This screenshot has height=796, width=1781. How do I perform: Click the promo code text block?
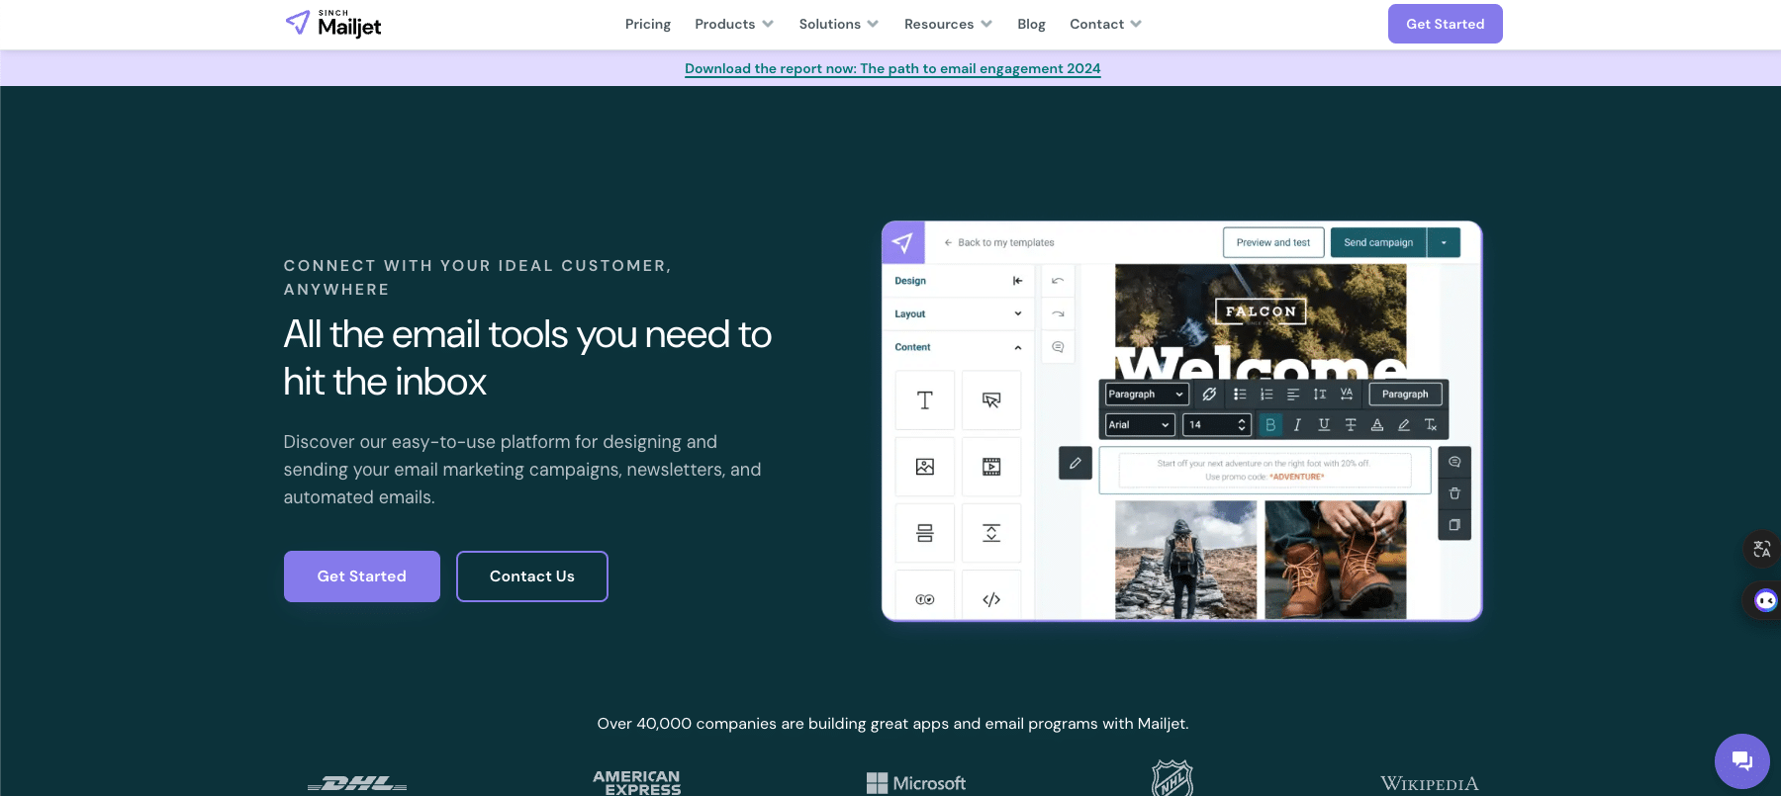(1265, 470)
